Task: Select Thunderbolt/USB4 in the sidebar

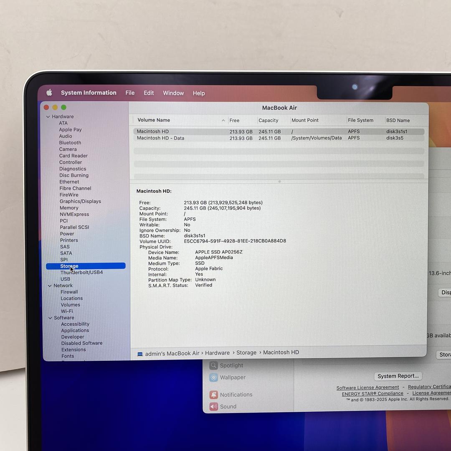Action: click(81, 272)
